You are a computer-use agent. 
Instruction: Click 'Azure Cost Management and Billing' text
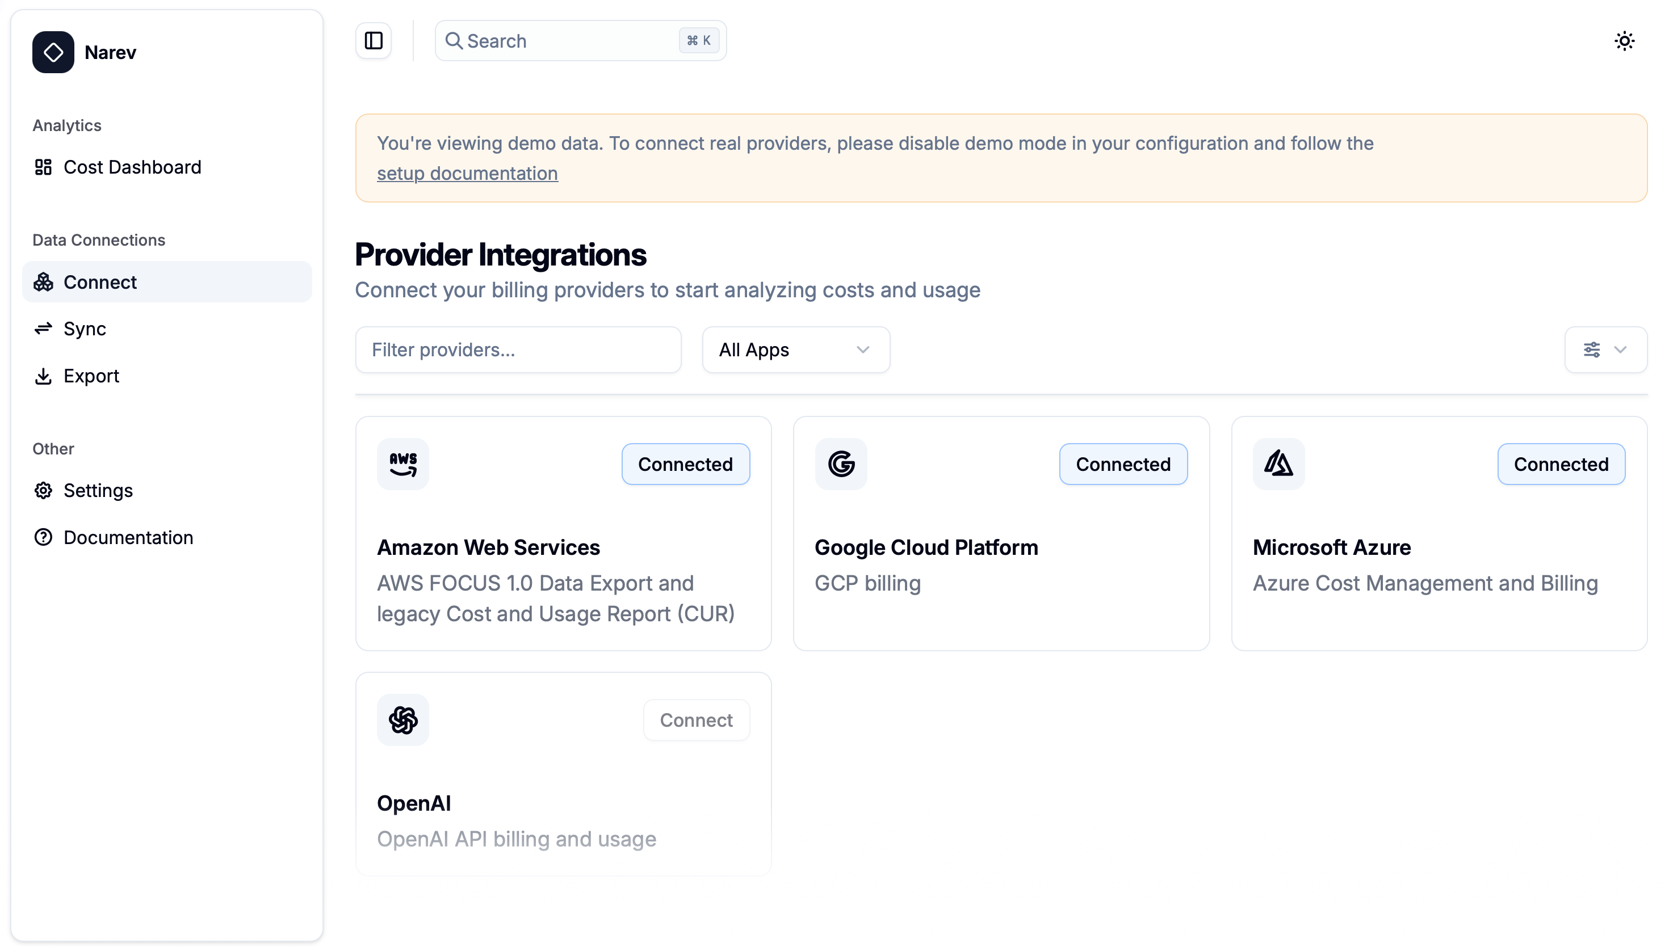coord(1425,583)
